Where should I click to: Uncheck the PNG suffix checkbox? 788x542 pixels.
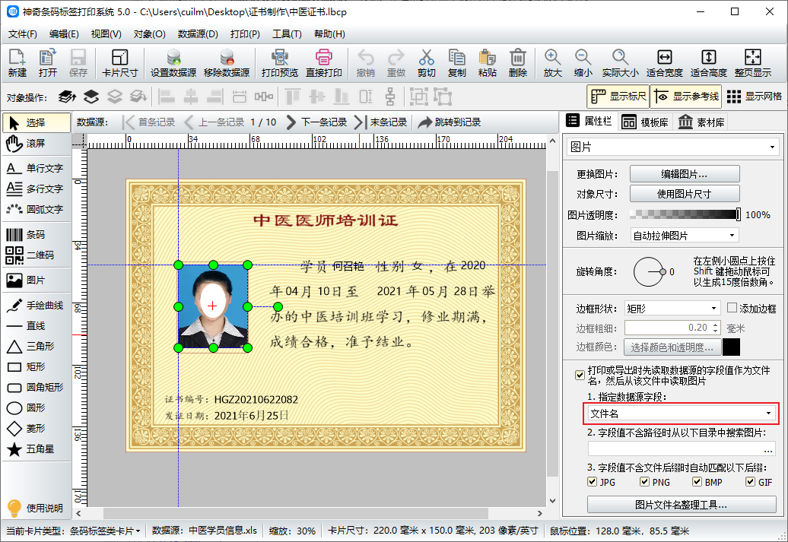click(x=645, y=482)
